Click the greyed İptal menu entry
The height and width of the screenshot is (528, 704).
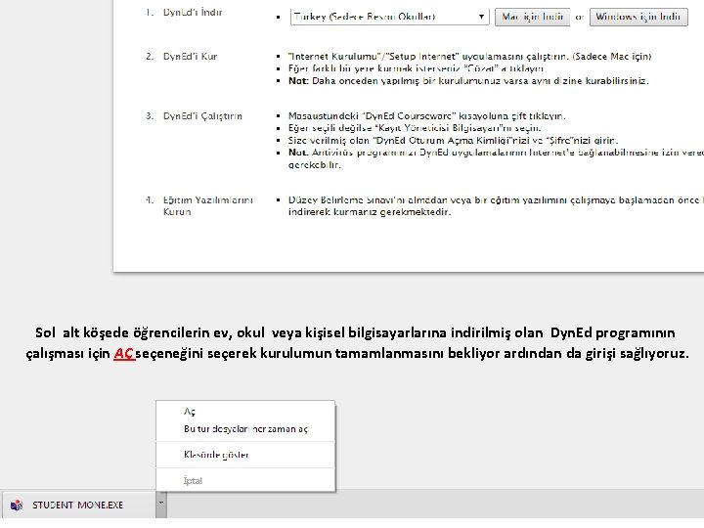click(245, 480)
